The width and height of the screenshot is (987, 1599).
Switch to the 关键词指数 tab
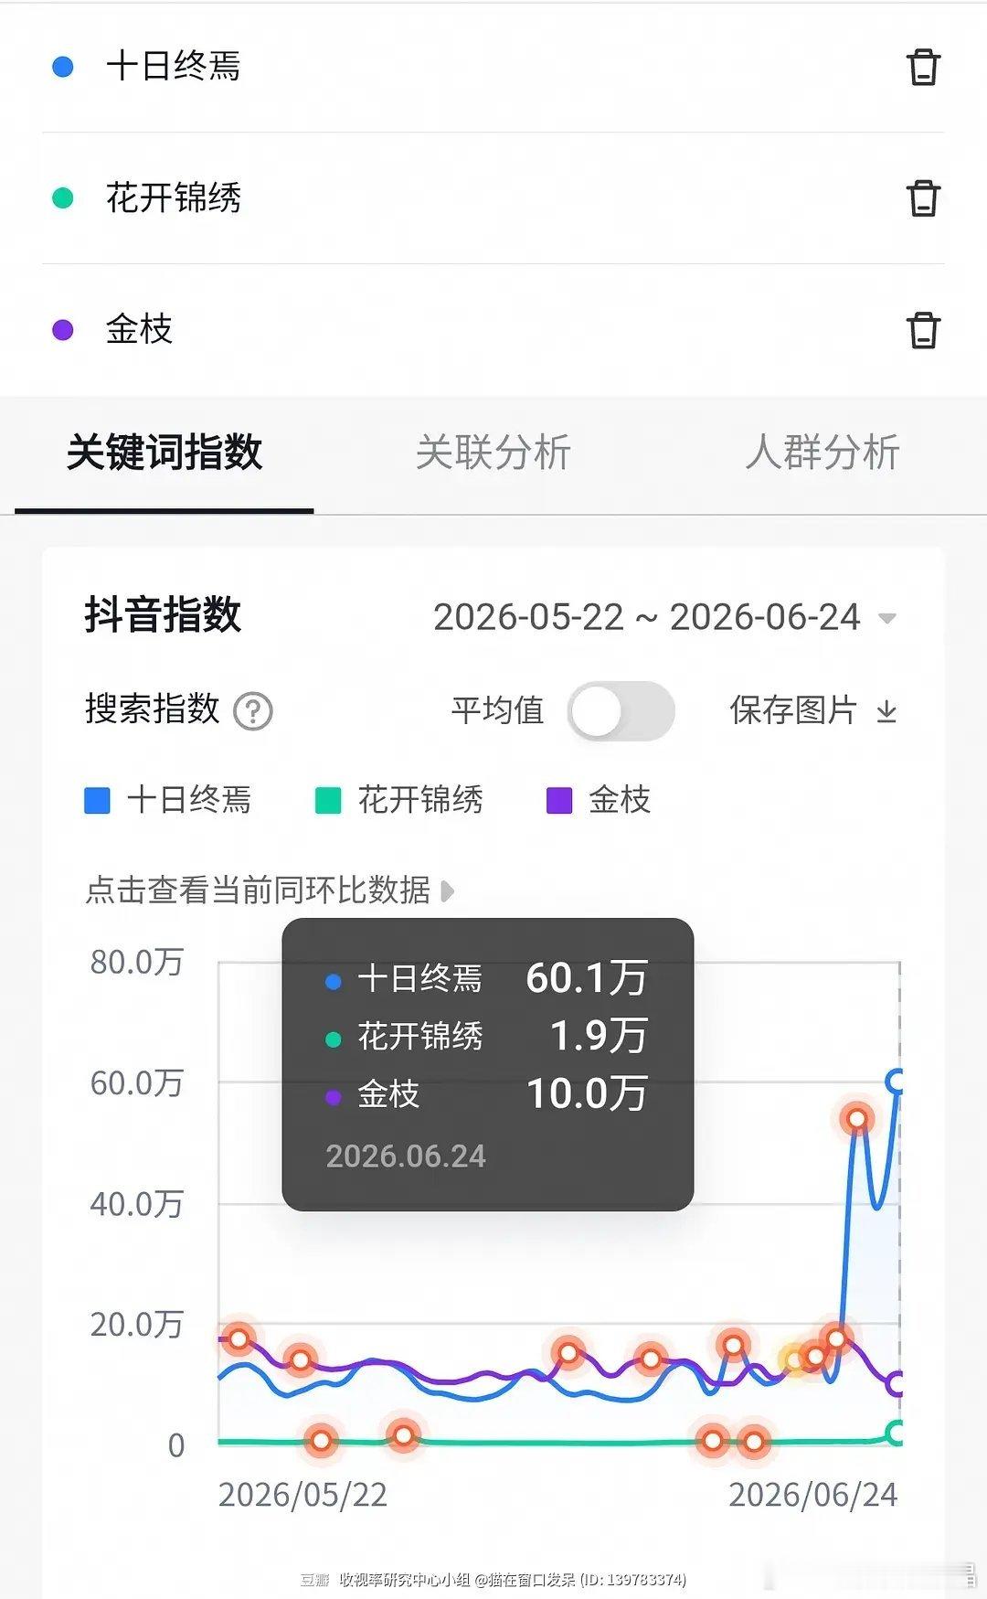[x=164, y=452]
